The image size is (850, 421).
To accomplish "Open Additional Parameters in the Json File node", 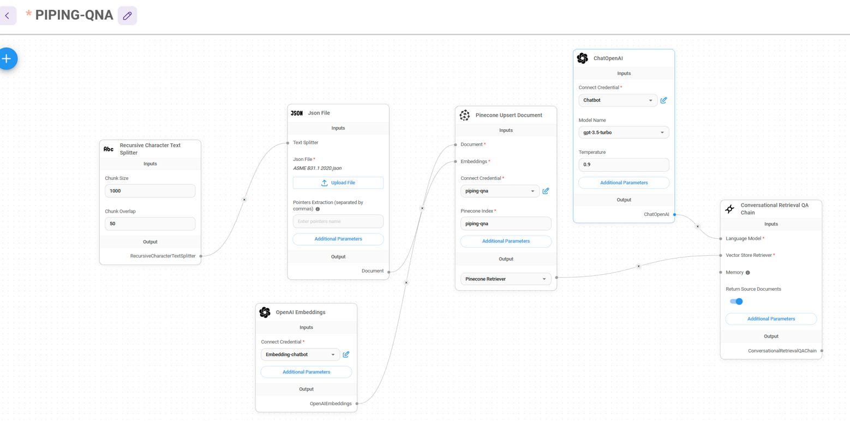I will coord(338,239).
